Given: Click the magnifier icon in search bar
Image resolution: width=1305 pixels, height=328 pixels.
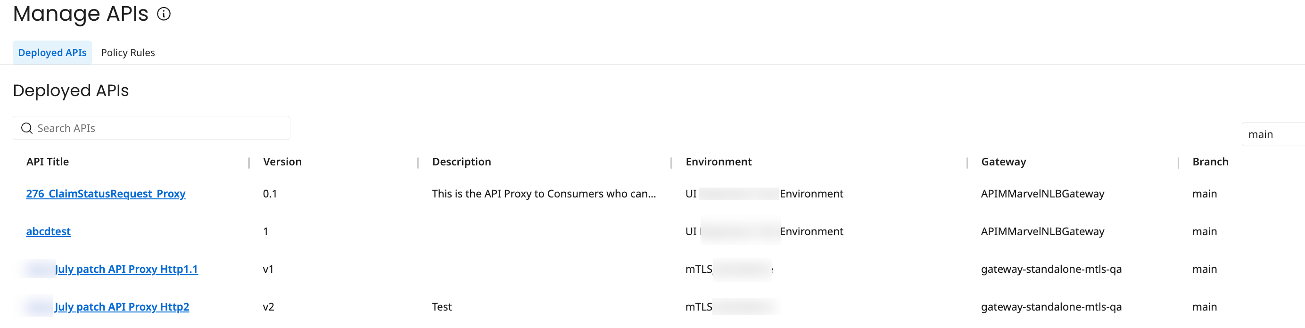Looking at the screenshot, I should (26, 128).
